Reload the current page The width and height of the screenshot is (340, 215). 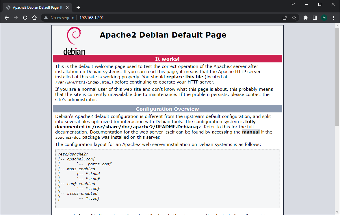click(x=25, y=18)
